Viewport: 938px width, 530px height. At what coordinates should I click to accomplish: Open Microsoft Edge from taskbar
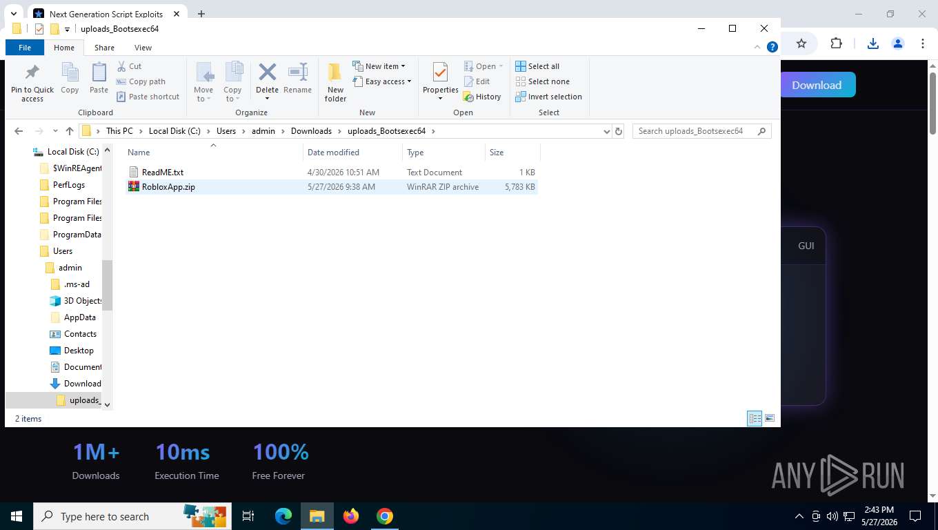(x=283, y=516)
